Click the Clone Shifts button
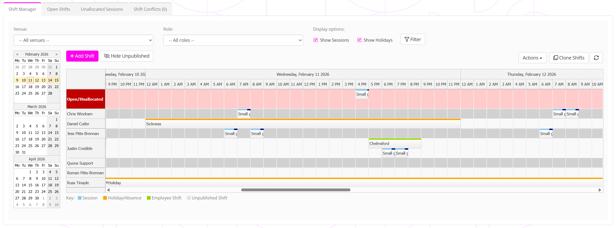The width and height of the screenshot is (616, 228). pyautogui.click(x=569, y=58)
